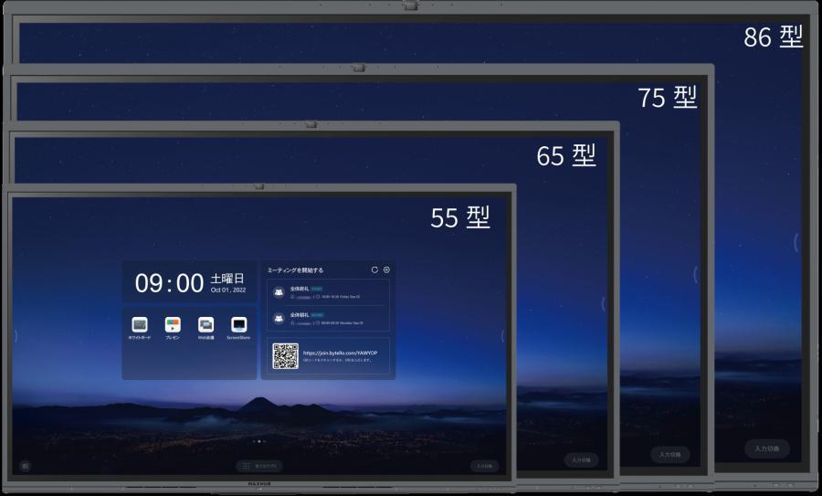This screenshot has width=822, height=496.
Task: Open the Whiteboard app icon
Action: click(139, 325)
